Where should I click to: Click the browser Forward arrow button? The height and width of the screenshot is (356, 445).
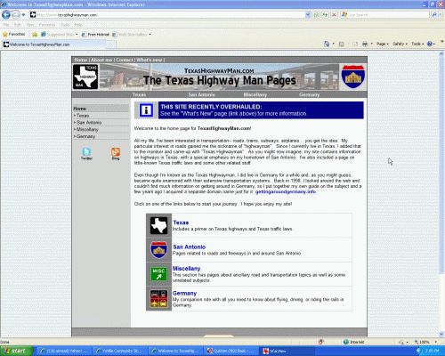(x=16, y=14)
